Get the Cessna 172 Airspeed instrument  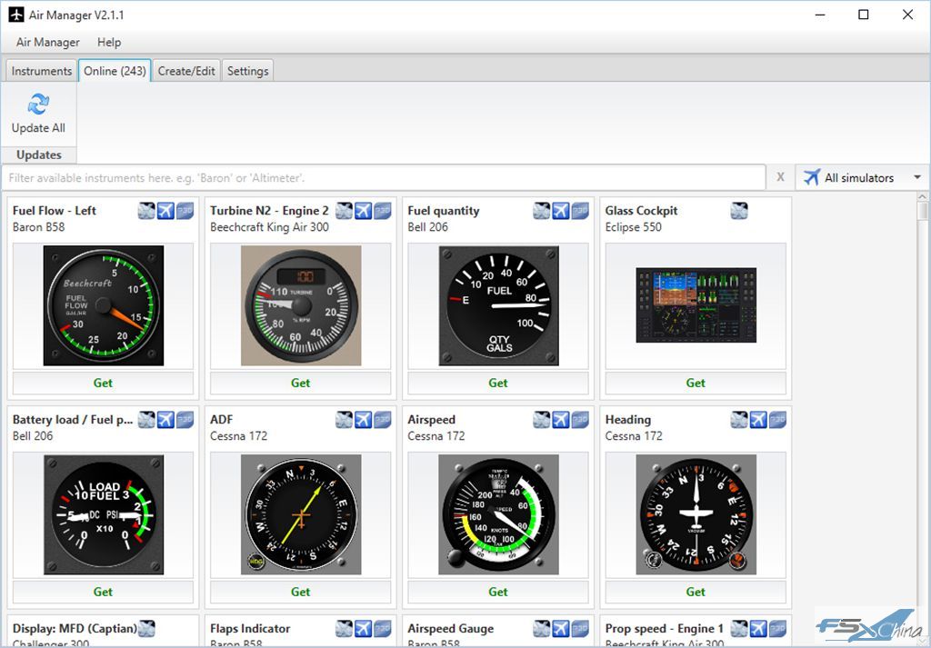pyautogui.click(x=498, y=592)
